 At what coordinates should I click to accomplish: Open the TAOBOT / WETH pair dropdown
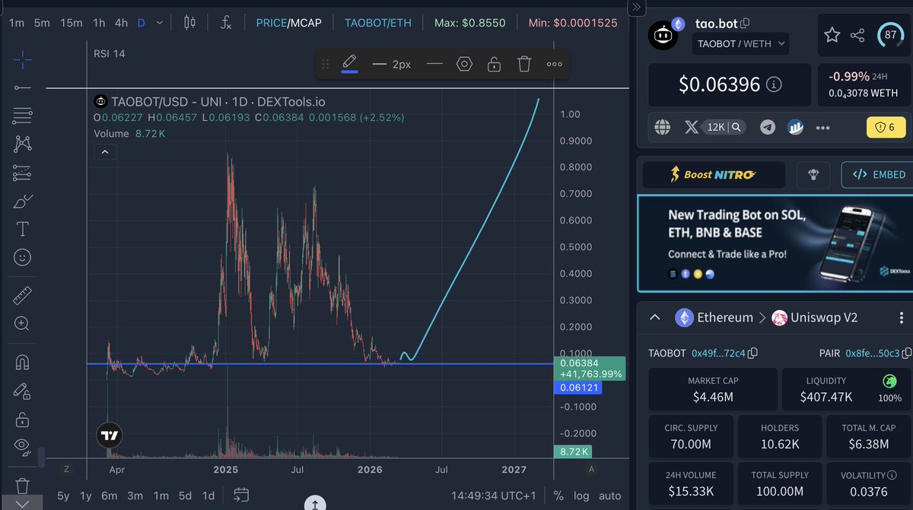(740, 43)
